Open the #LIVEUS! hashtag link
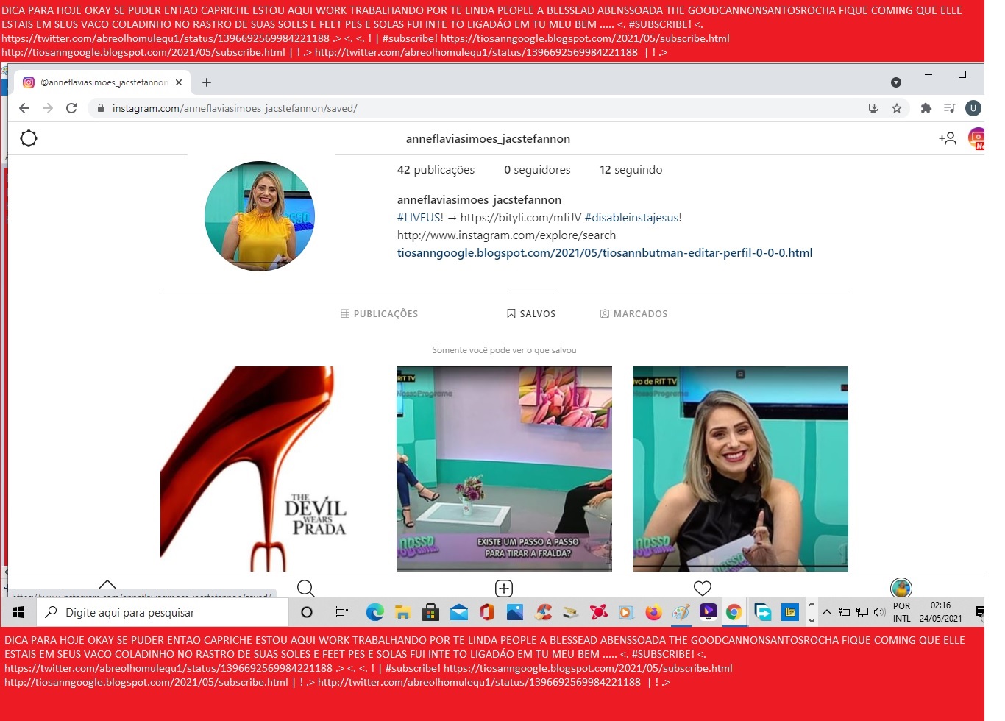1005x721 pixels. (420, 217)
